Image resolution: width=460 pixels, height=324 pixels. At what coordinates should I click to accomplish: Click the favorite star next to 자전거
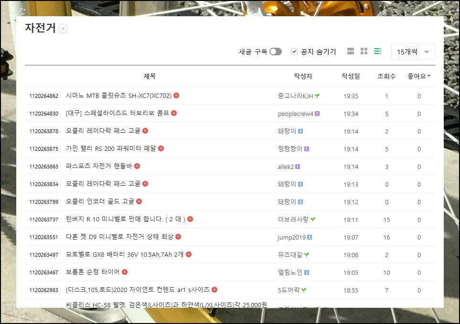point(64,29)
